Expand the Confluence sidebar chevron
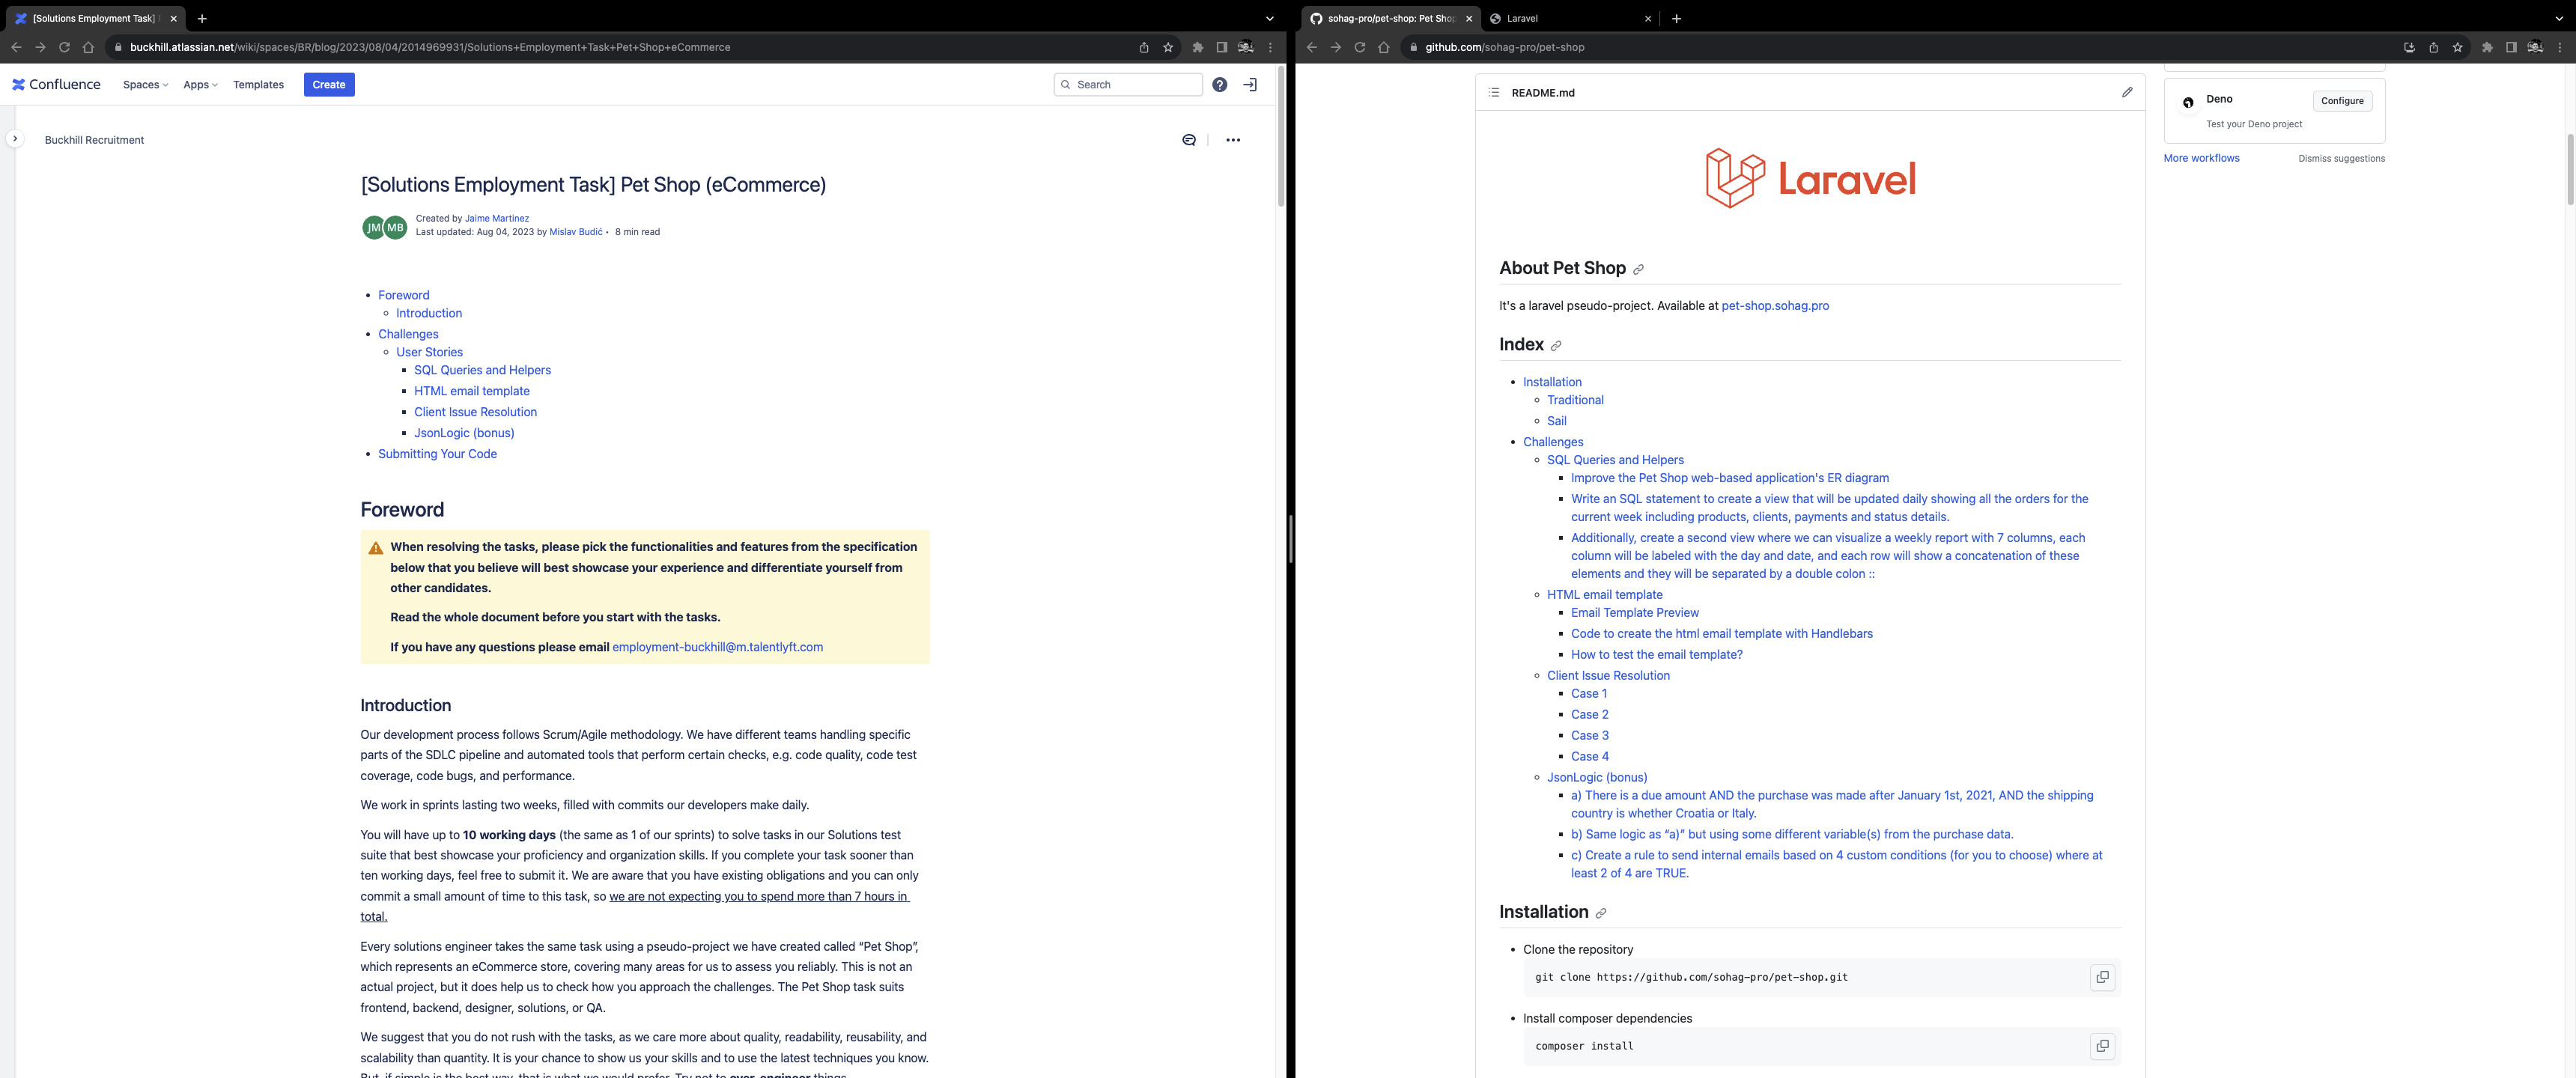Viewport: 2576px width, 1078px height. (x=15, y=139)
